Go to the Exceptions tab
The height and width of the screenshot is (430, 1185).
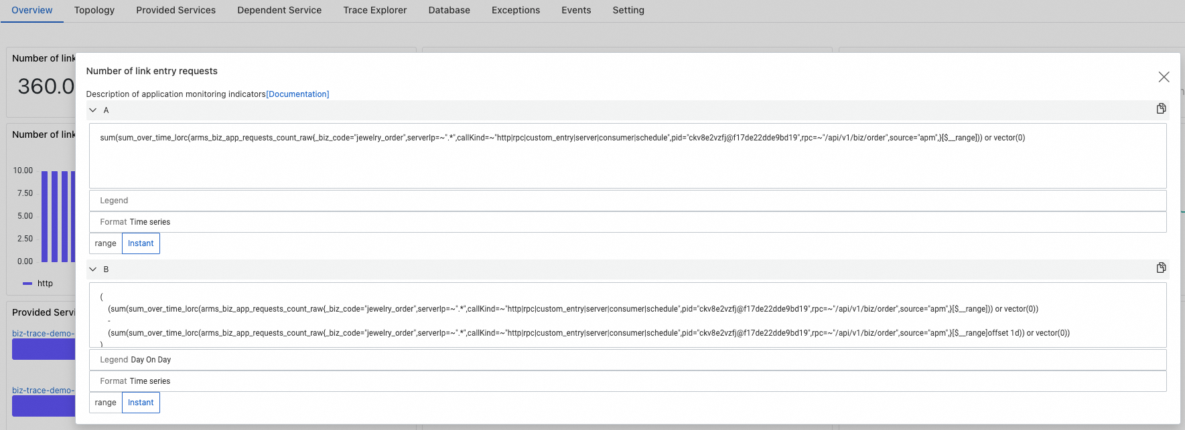[x=516, y=10]
